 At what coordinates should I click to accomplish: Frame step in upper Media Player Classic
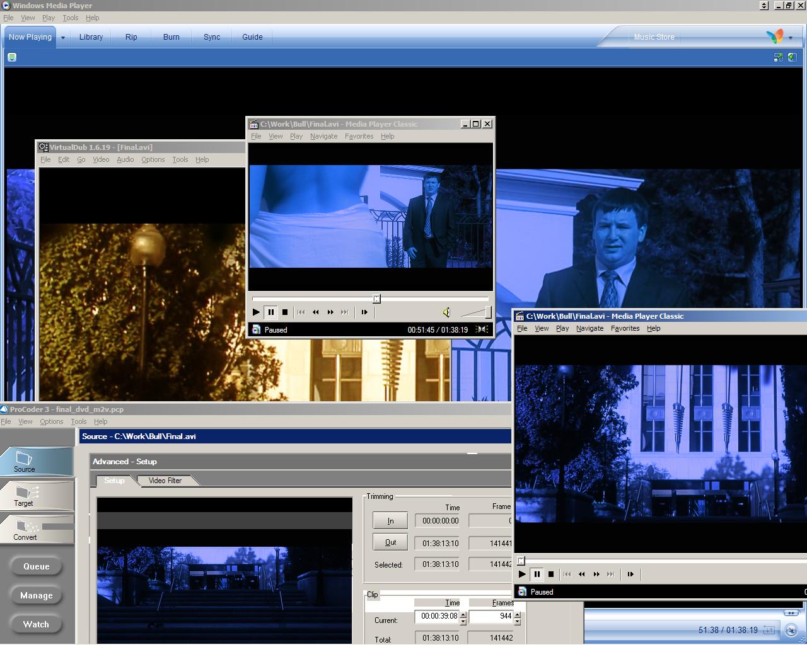click(x=364, y=312)
